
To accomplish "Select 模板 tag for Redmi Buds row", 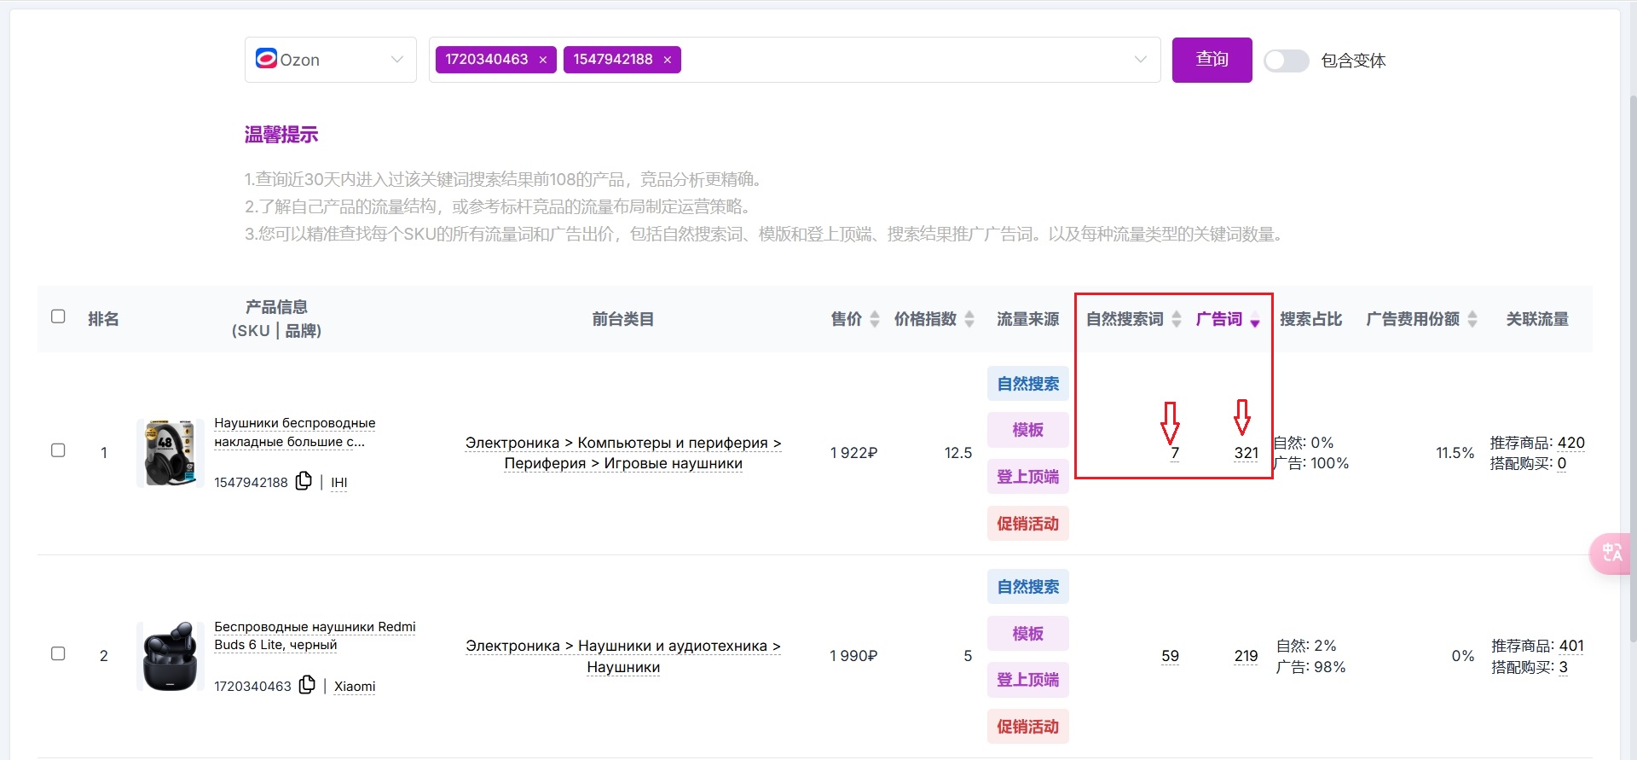I will coord(1028,634).
